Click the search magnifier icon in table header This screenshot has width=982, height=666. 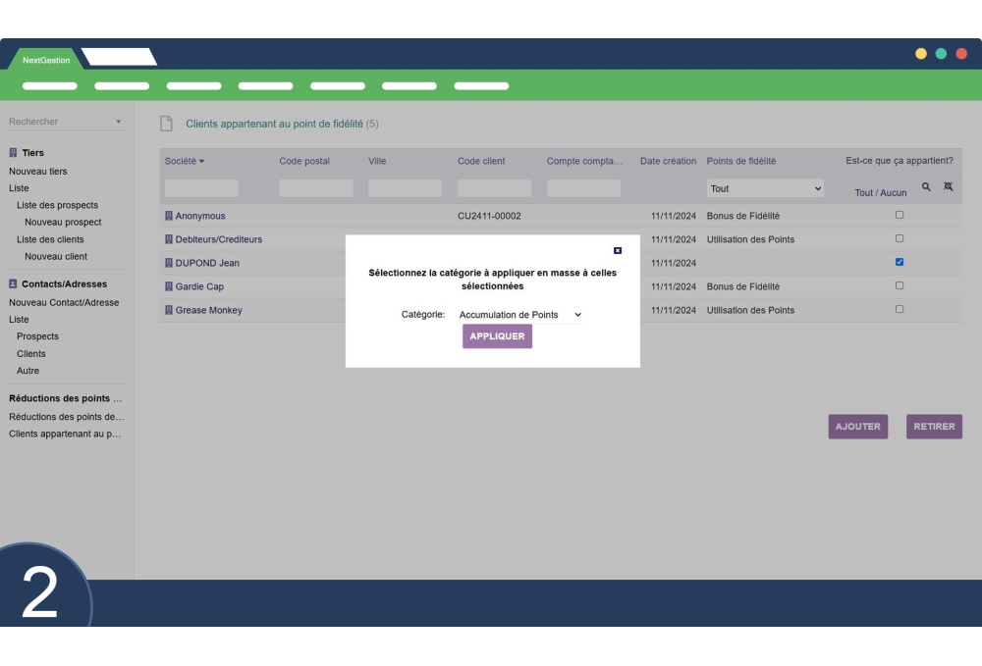coord(926,186)
